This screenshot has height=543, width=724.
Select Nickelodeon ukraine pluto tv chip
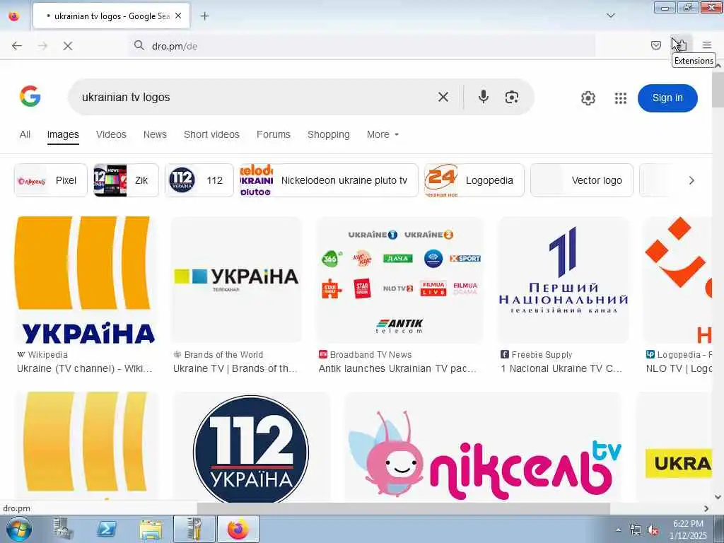[x=329, y=180]
